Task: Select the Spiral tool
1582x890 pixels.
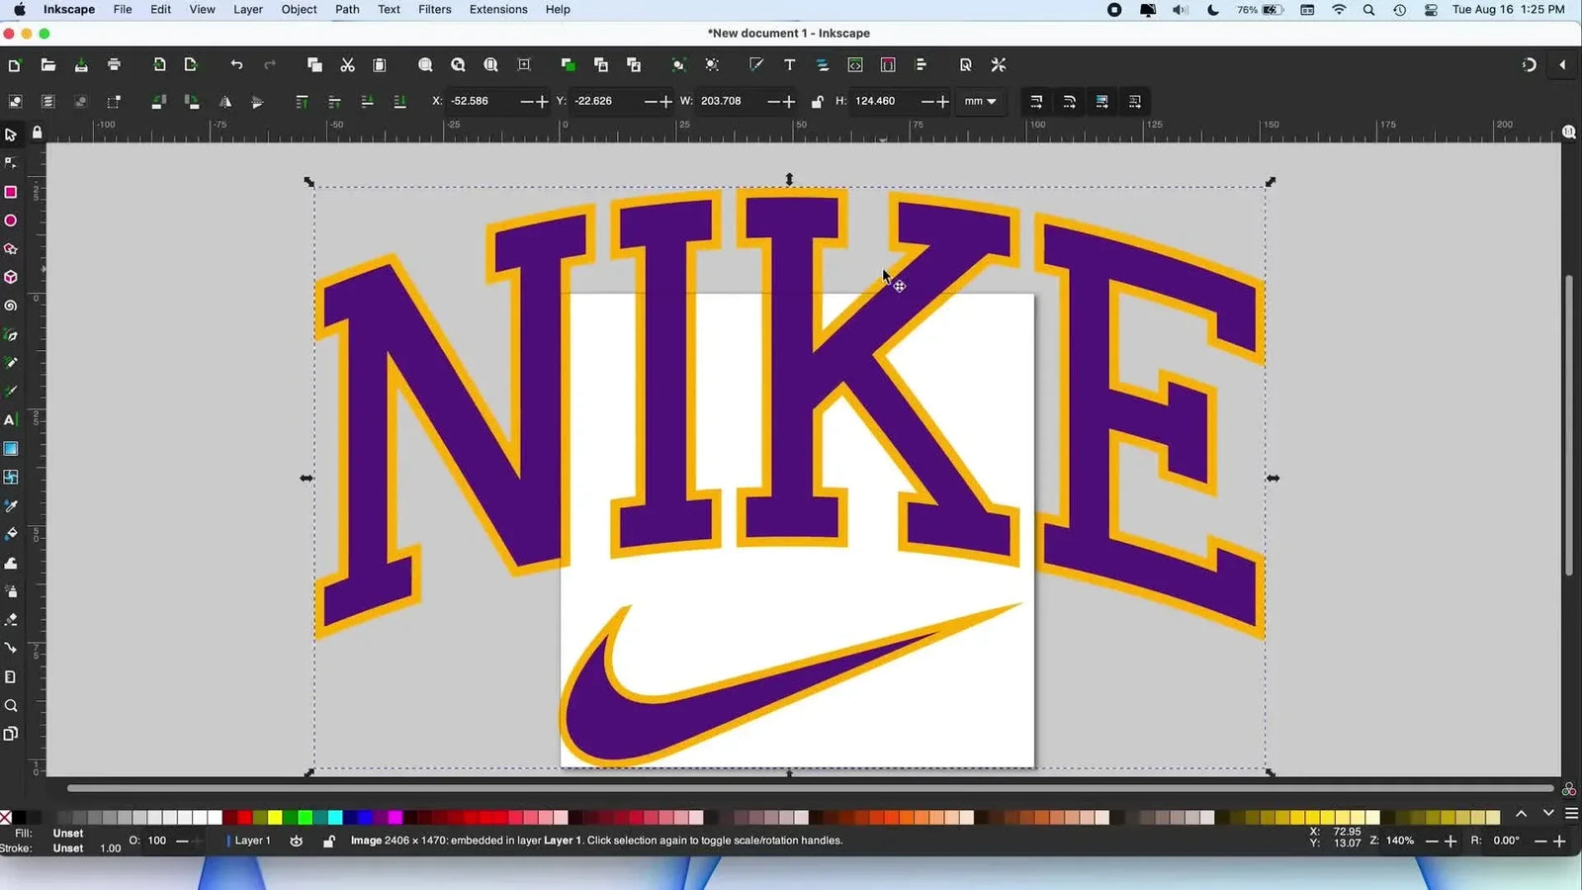Action: pyautogui.click(x=11, y=307)
